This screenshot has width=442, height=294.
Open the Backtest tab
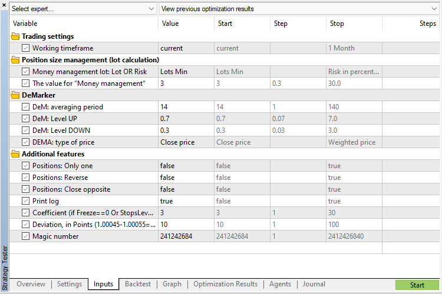138,284
